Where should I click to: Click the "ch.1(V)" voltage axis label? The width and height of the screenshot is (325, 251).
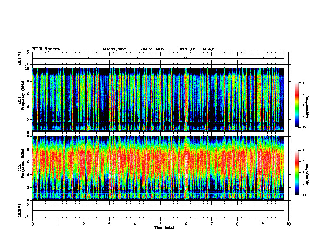pyautogui.click(x=20, y=58)
